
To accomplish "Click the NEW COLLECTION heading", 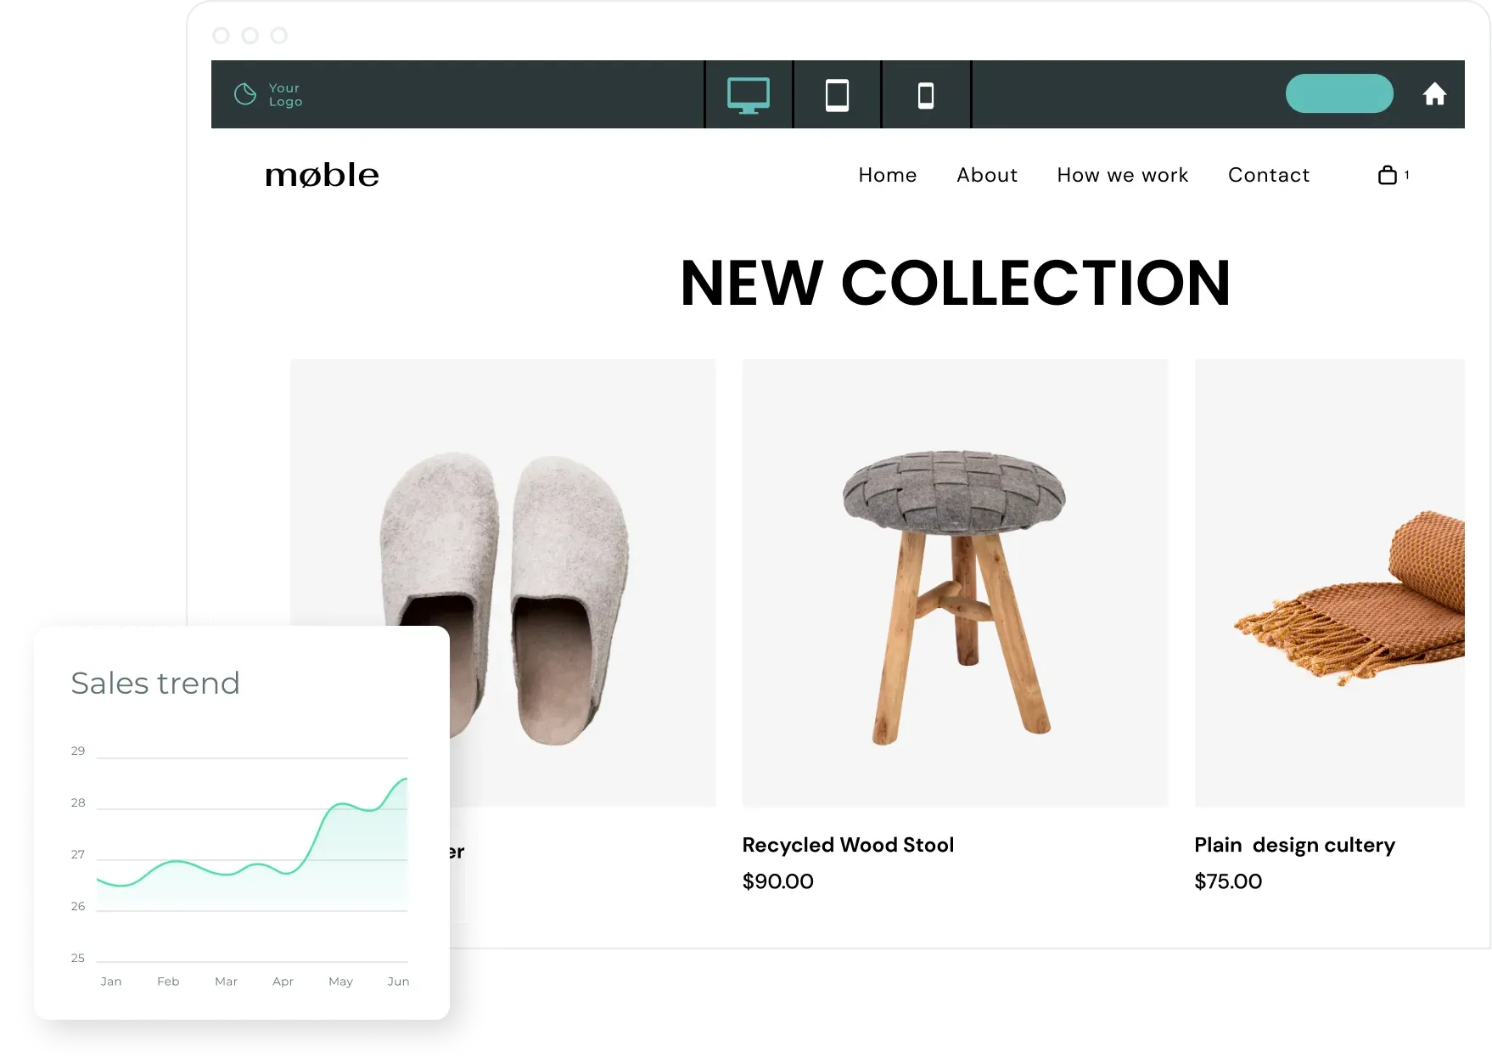I will tap(955, 283).
